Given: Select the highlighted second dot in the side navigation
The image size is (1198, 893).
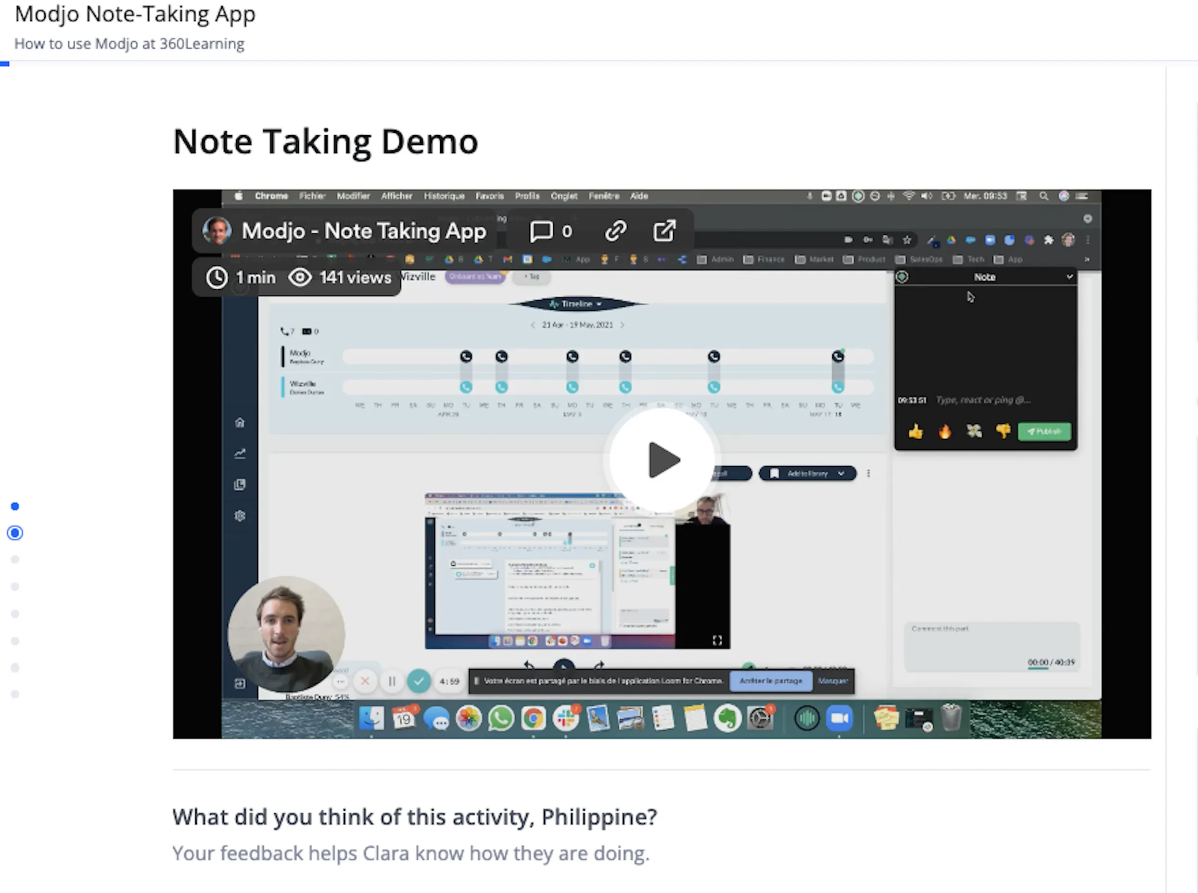Looking at the screenshot, I should (15, 533).
